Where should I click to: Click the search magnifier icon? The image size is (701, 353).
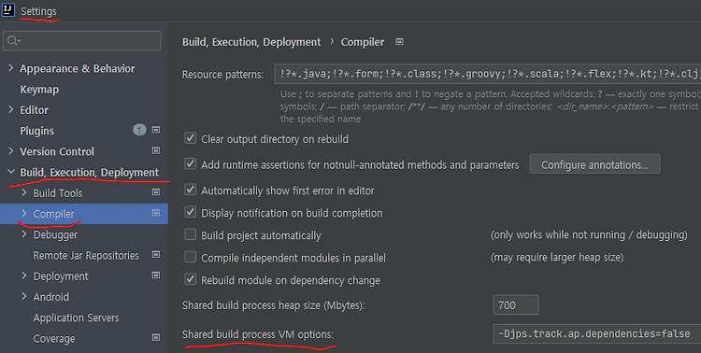click(x=12, y=41)
